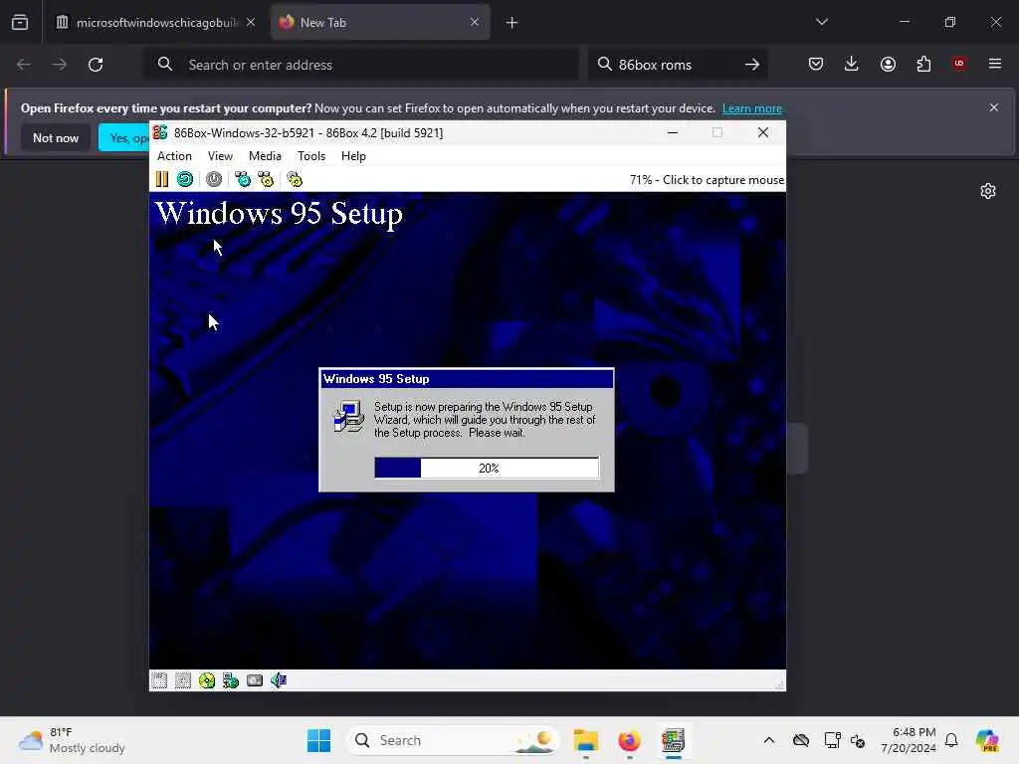Click '71% - Click to capture mouse' text
Image resolution: width=1019 pixels, height=764 pixels.
click(707, 180)
